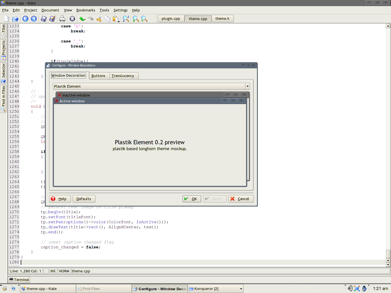Go forward with the blue right arrow
The width and height of the screenshot is (391, 293).
(x=34, y=19)
